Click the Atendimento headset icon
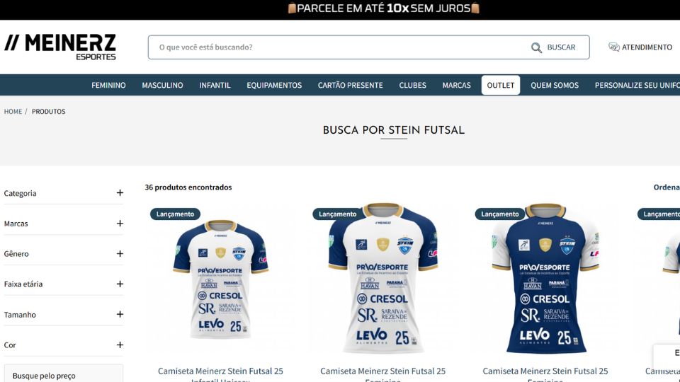The height and width of the screenshot is (382, 680). [x=613, y=47]
